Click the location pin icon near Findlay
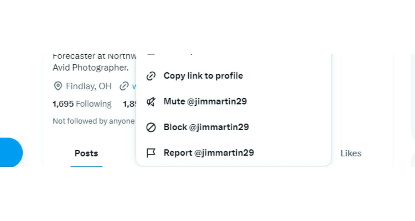Image resolution: width=415 pixels, height=221 pixels. coord(58,86)
